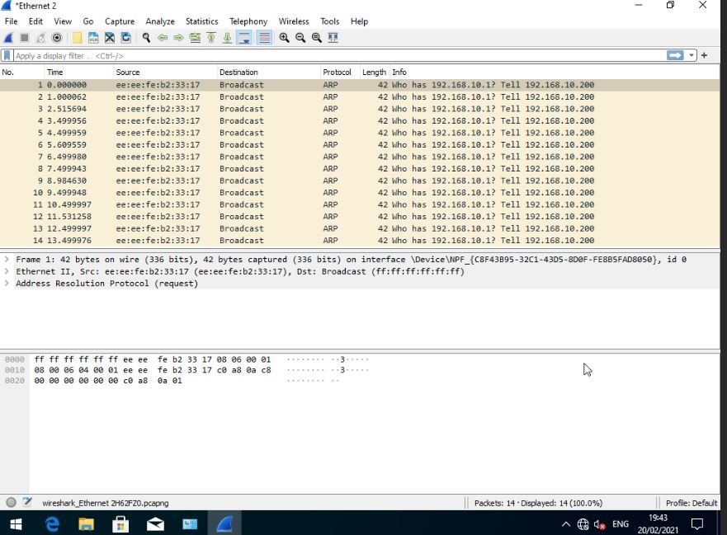This screenshot has width=727, height=535.
Task: Find a packet magnifier icon
Action: (x=147, y=38)
